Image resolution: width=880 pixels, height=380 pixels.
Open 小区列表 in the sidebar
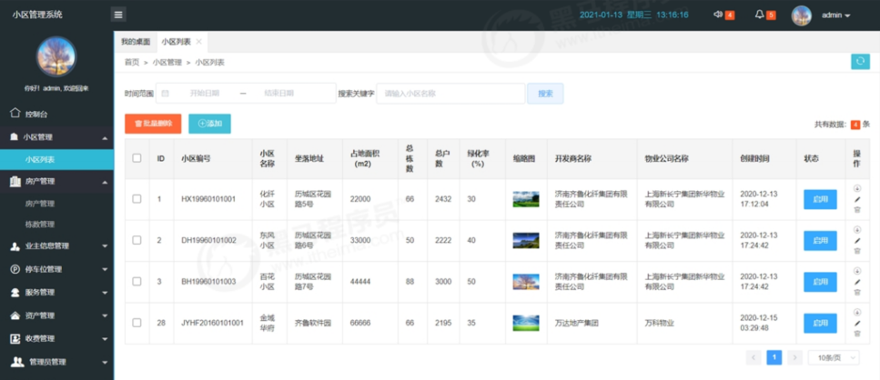[x=56, y=159]
